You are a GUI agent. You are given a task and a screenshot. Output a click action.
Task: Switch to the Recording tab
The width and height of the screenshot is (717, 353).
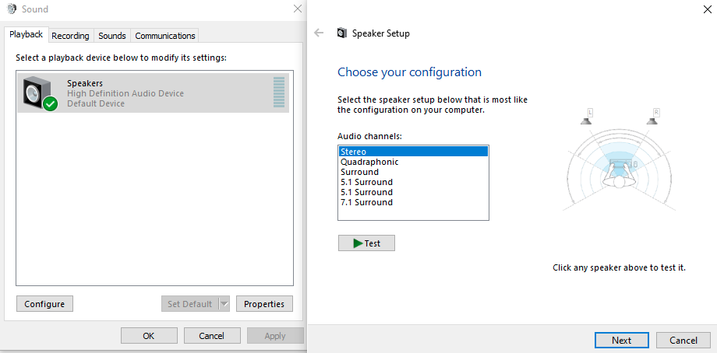coord(71,36)
